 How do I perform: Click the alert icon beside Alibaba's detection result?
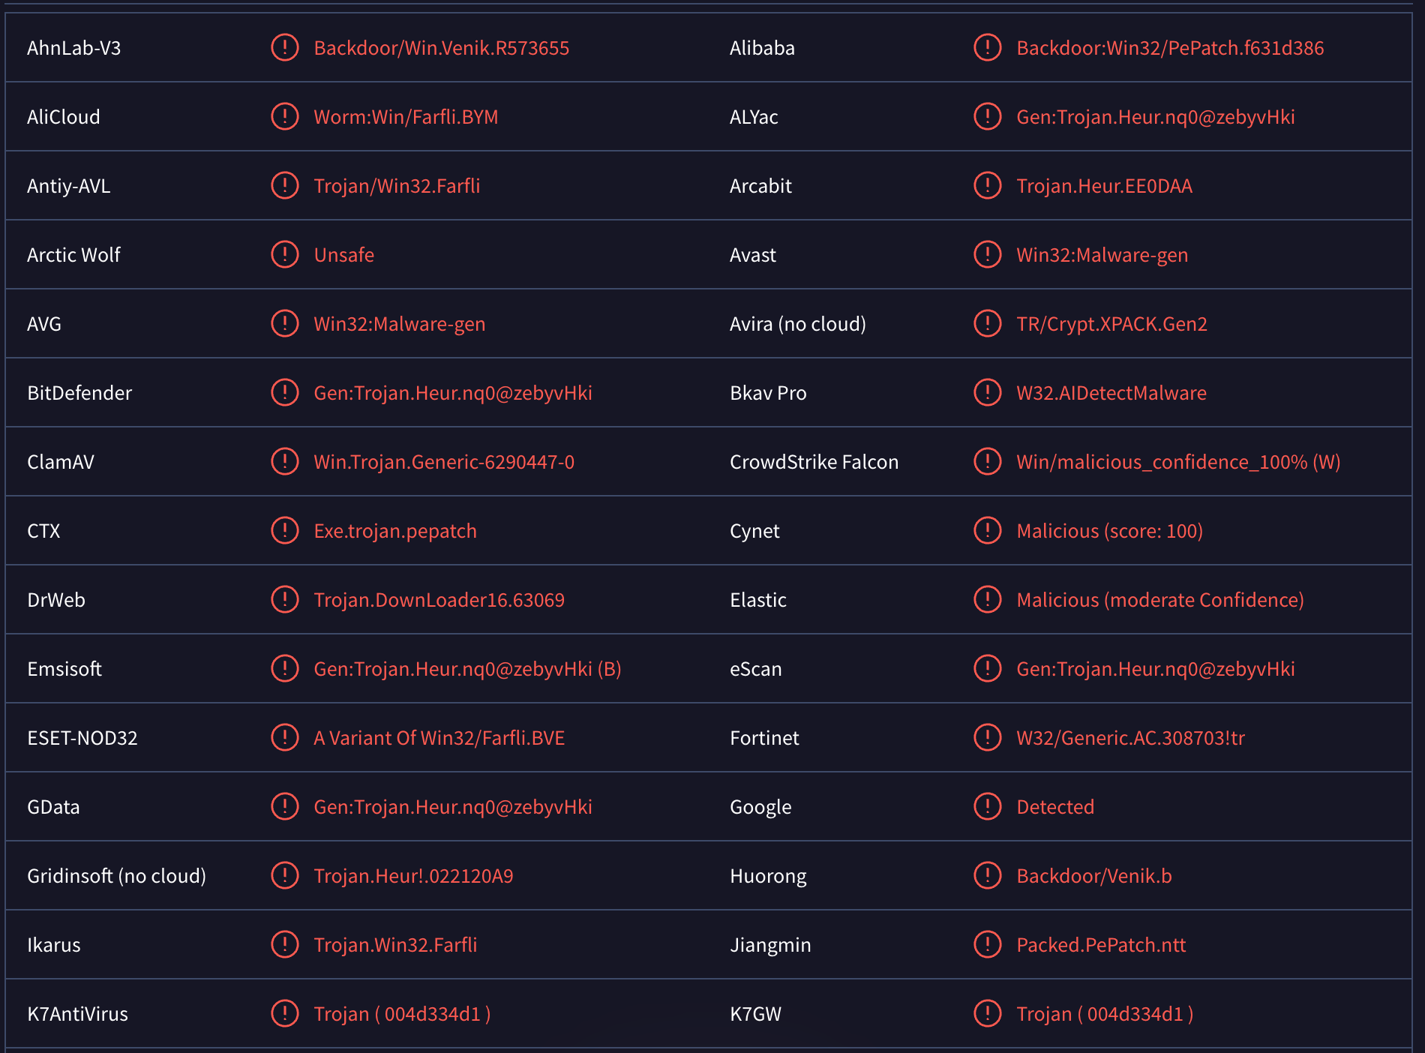pyautogui.click(x=987, y=47)
